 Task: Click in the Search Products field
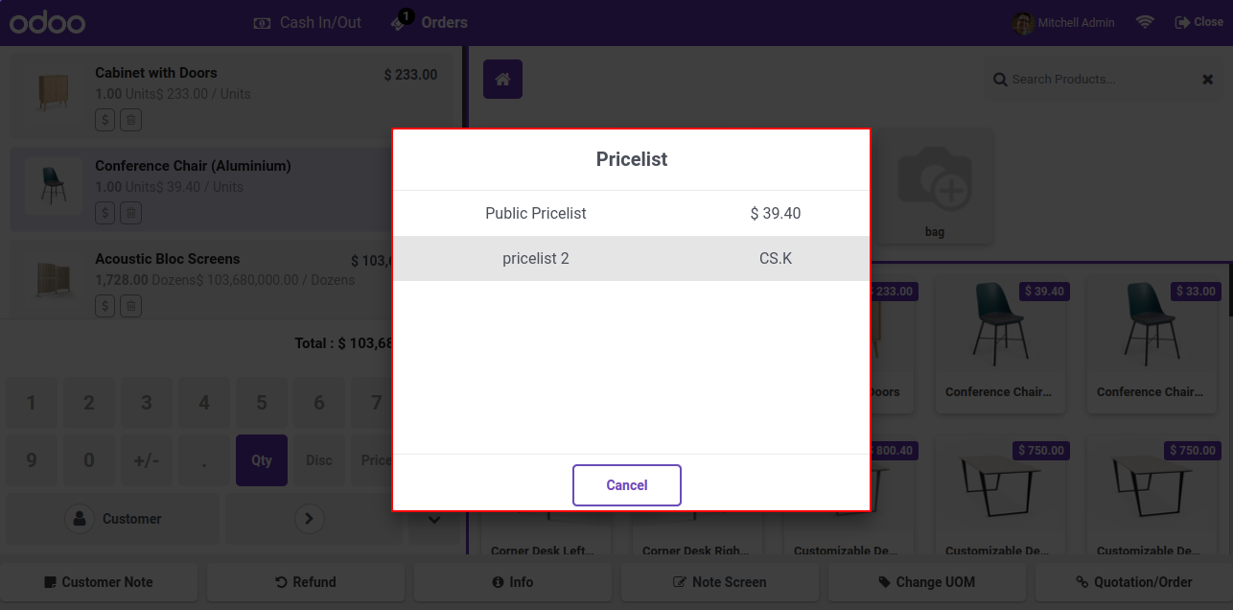click(x=1093, y=80)
